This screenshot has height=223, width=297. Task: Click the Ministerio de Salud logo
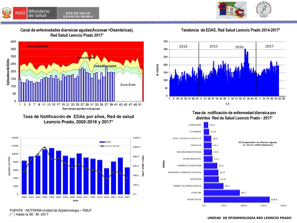pyautogui.click(x=42, y=13)
